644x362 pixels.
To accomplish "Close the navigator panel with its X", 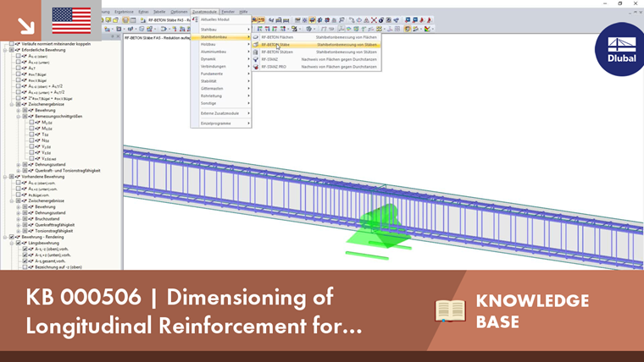I will 119,36.
